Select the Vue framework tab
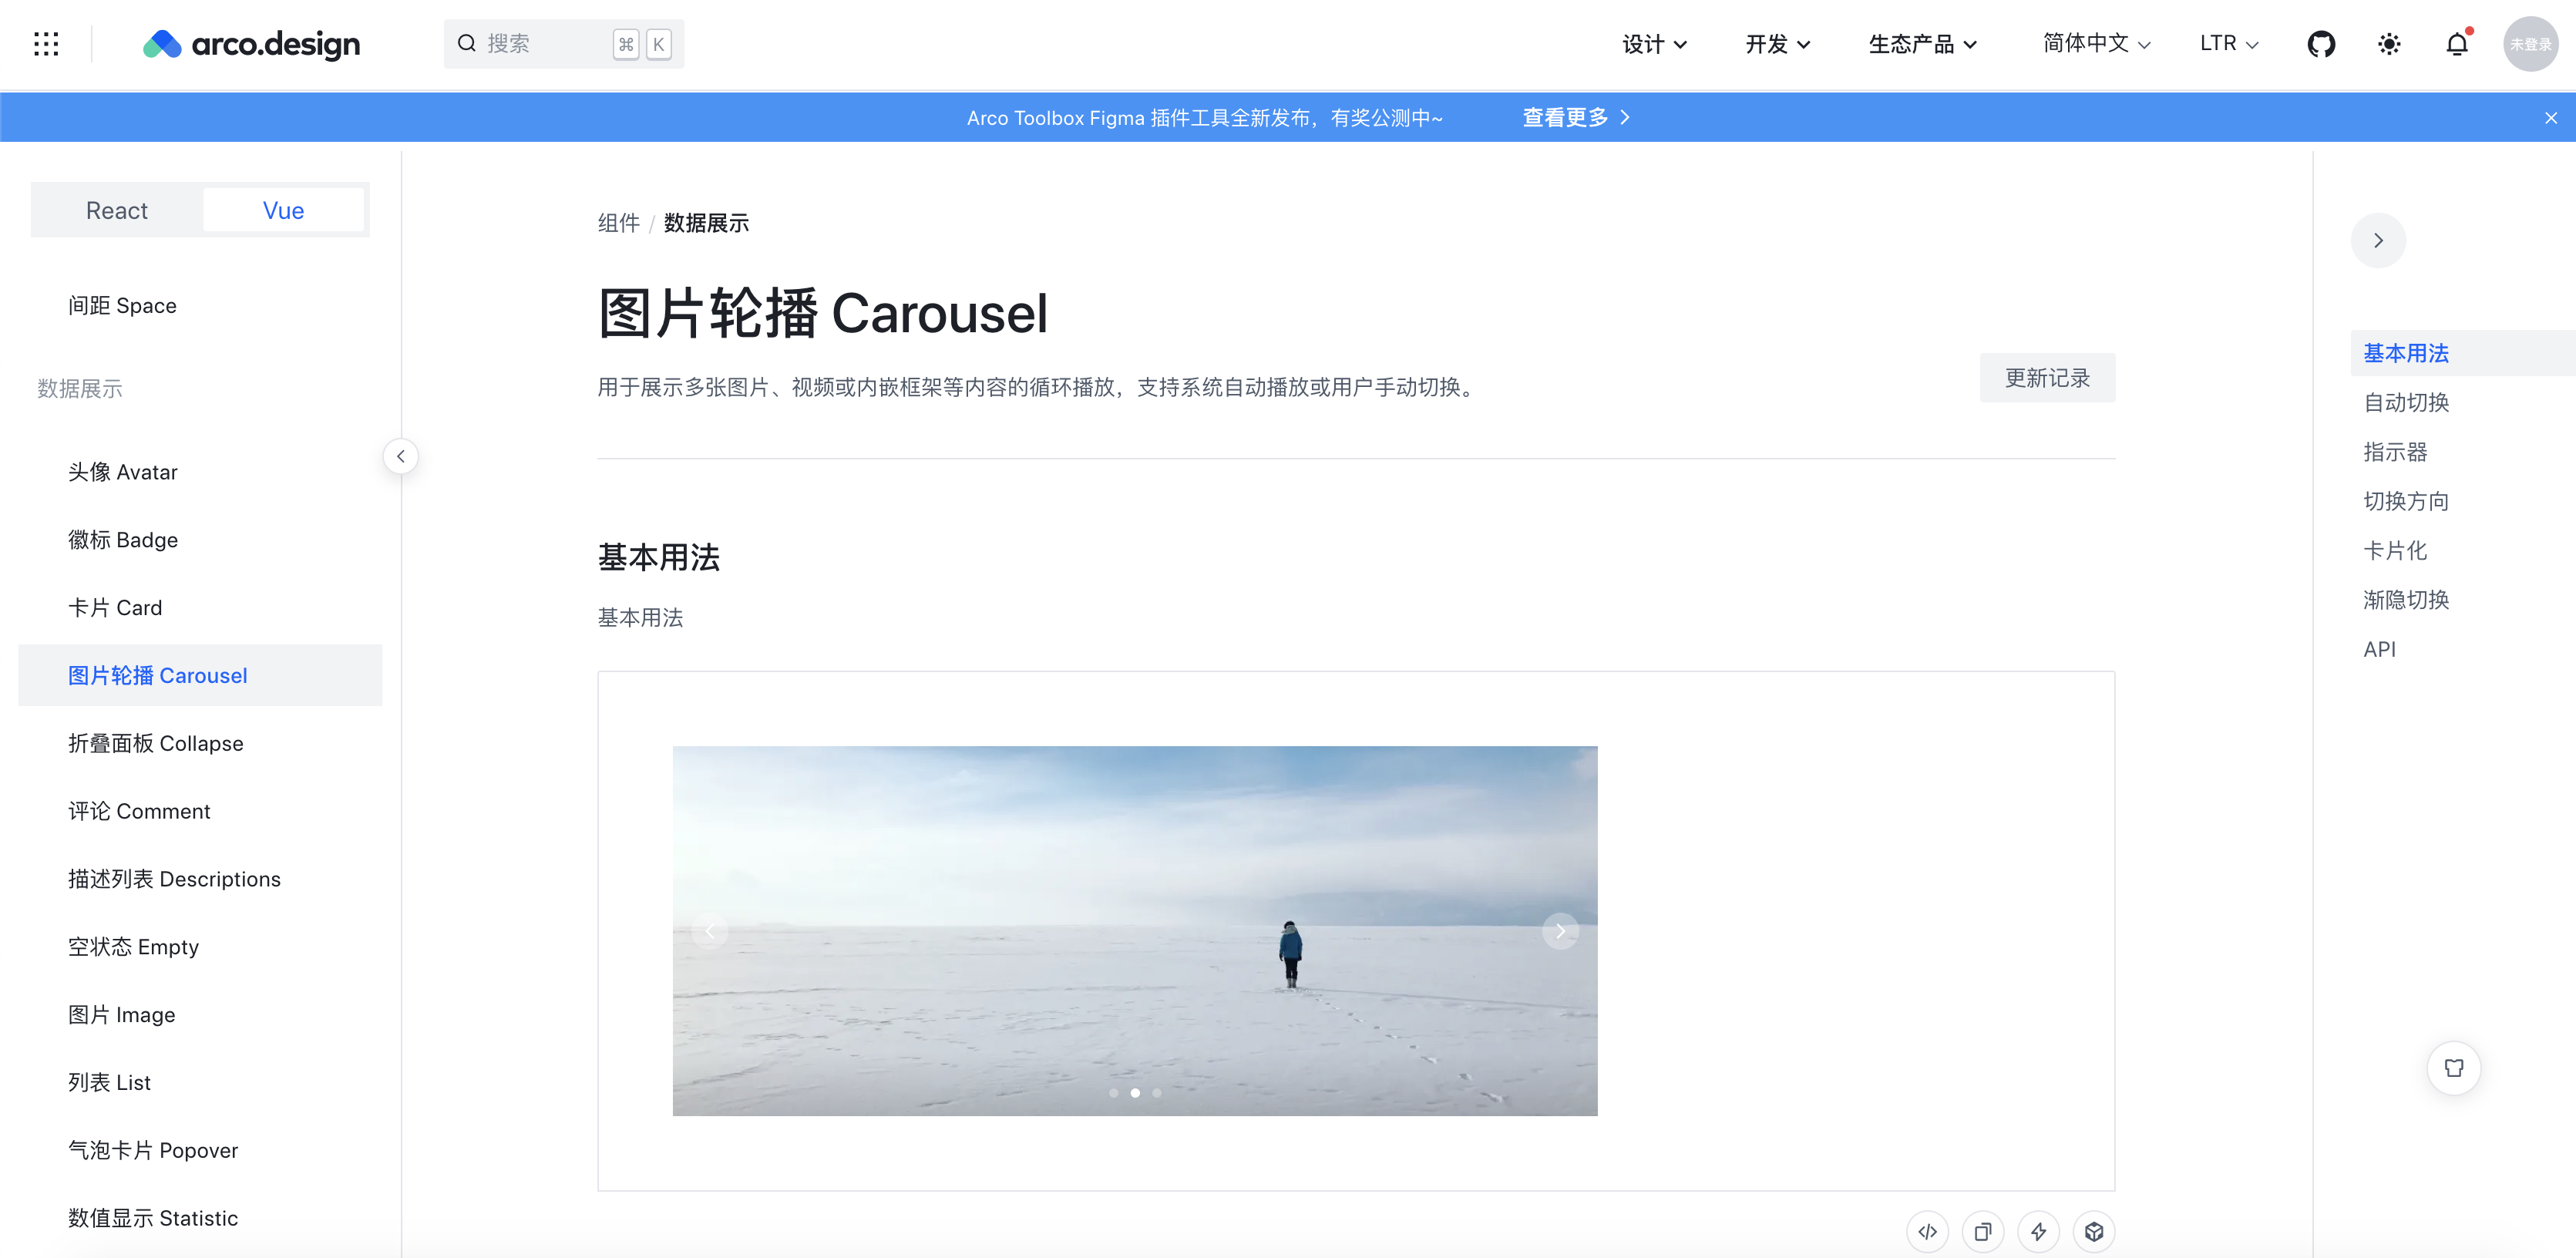The width and height of the screenshot is (2576, 1258). 283,210
